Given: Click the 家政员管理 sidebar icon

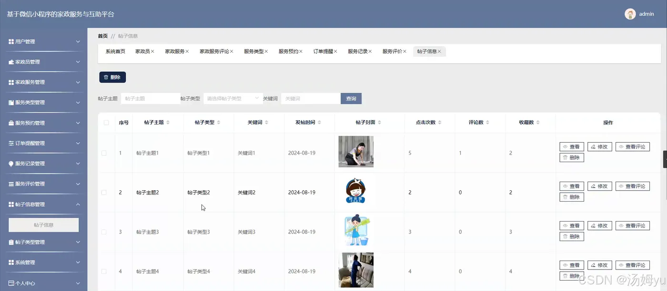Looking at the screenshot, I should 11,62.
